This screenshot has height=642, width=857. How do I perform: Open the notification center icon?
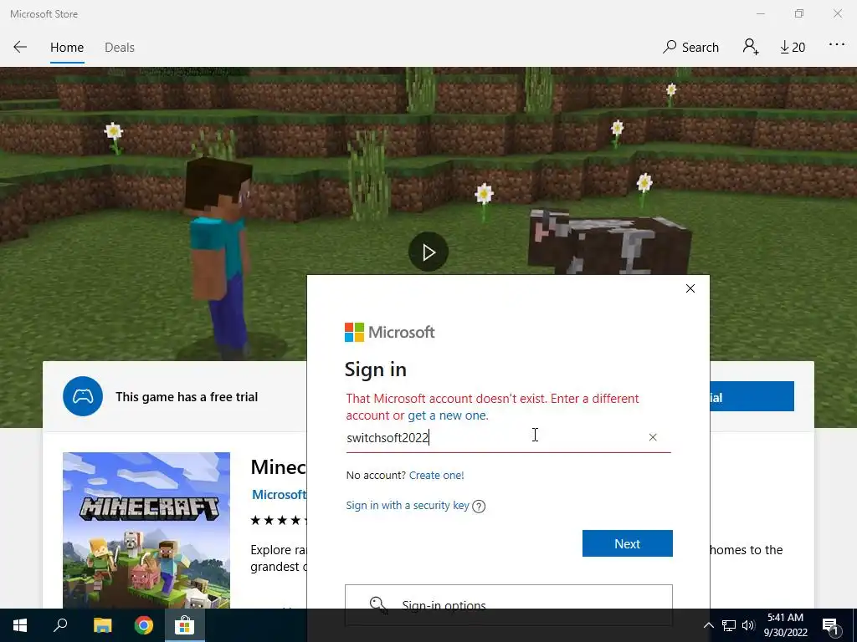tap(830, 625)
